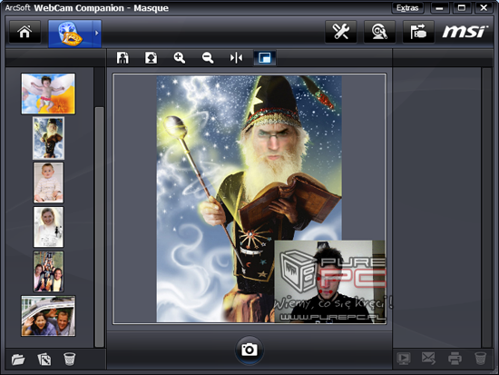Toggle the picture-in-picture webcam preview
This screenshot has width=499, height=375.
pyautogui.click(x=265, y=58)
